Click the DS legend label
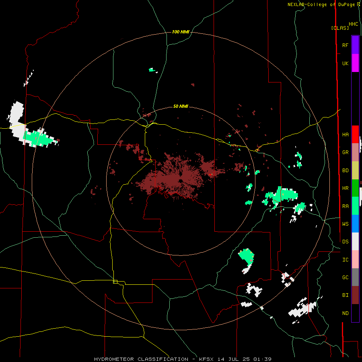The width and height of the screenshot is (362, 362). pos(345,242)
